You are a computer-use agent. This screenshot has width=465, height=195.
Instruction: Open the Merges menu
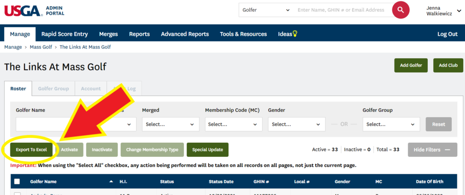(x=109, y=34)
